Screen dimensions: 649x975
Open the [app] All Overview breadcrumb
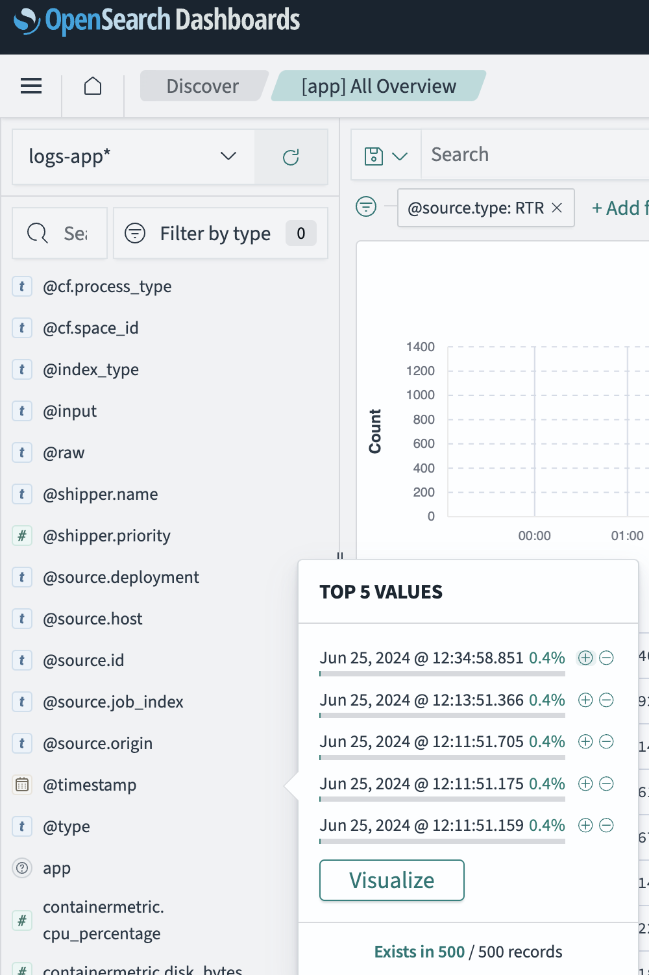[379, 86]
